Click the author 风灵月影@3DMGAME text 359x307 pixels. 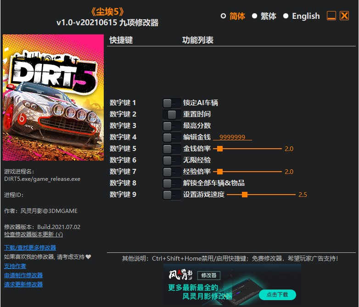point(49,211)
